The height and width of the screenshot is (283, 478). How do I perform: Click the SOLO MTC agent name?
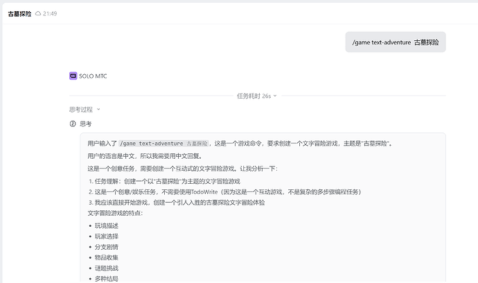[93, 76]
